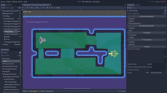
Task: Open the AssetLib workspace
Action: [x=96, y=2]
